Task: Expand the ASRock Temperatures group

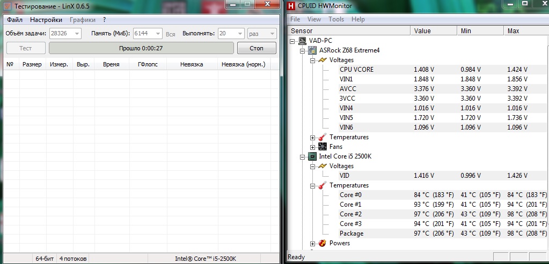Action: click(x=312, y=138)
